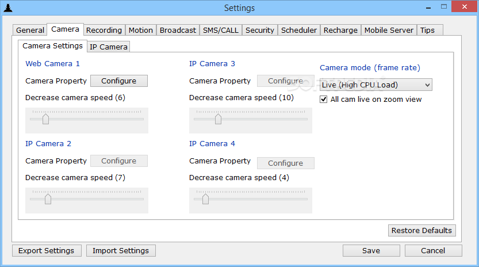This screenshot has width=479, height=267.
Task: Cancel the Settings dialog
Action: 433,250
